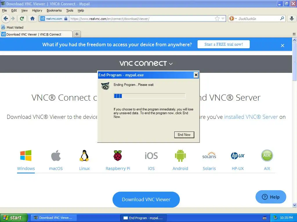Click the Start a FREE trial now button

(224, 44)
